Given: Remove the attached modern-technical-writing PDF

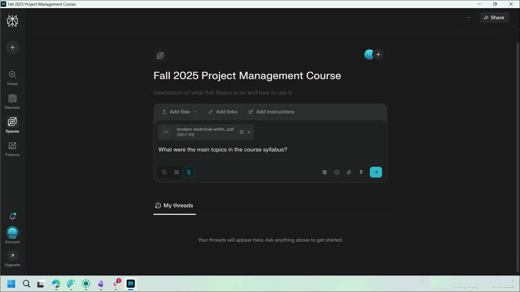Looking at the screenshot, I should click(x=249, y=132).
